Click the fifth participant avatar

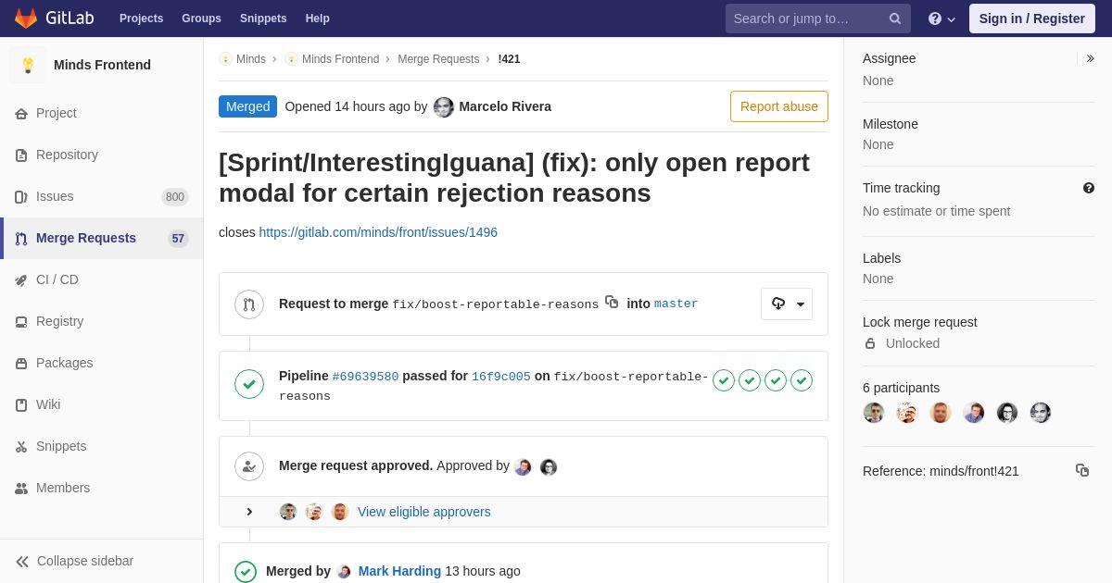1007,413
